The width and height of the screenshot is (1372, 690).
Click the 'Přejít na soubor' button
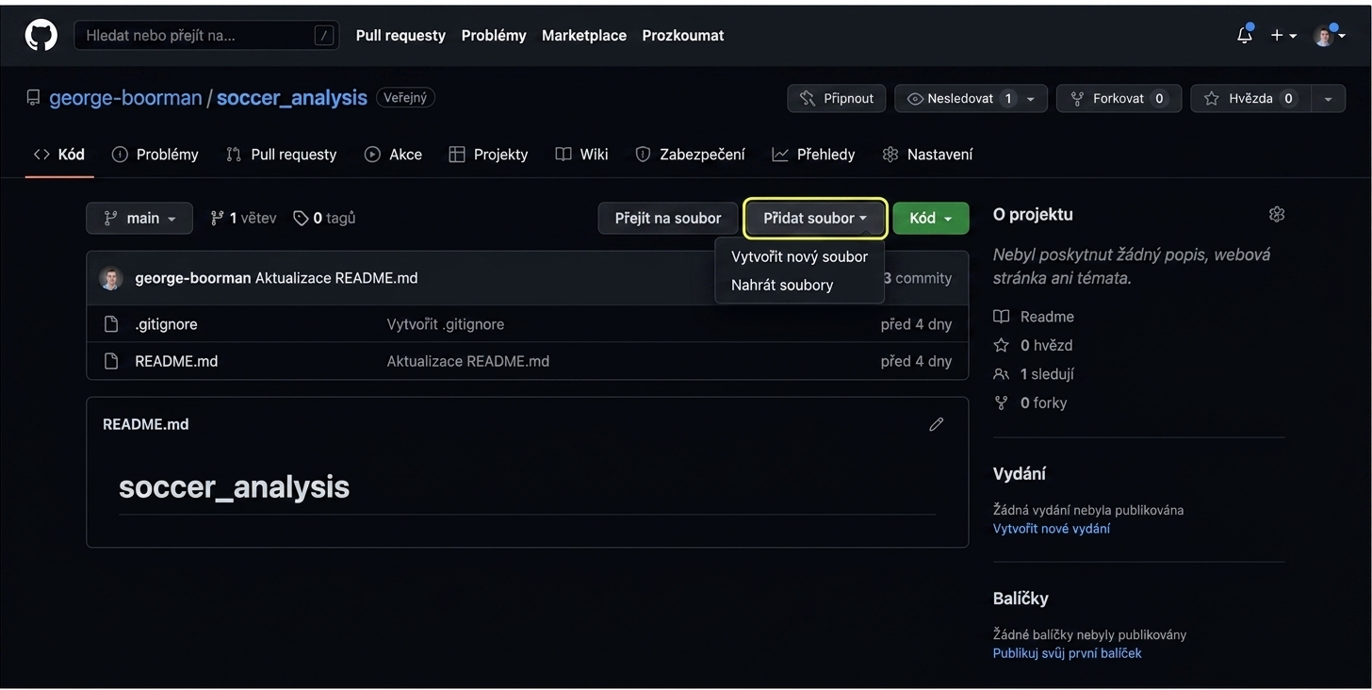click(668, 218)
